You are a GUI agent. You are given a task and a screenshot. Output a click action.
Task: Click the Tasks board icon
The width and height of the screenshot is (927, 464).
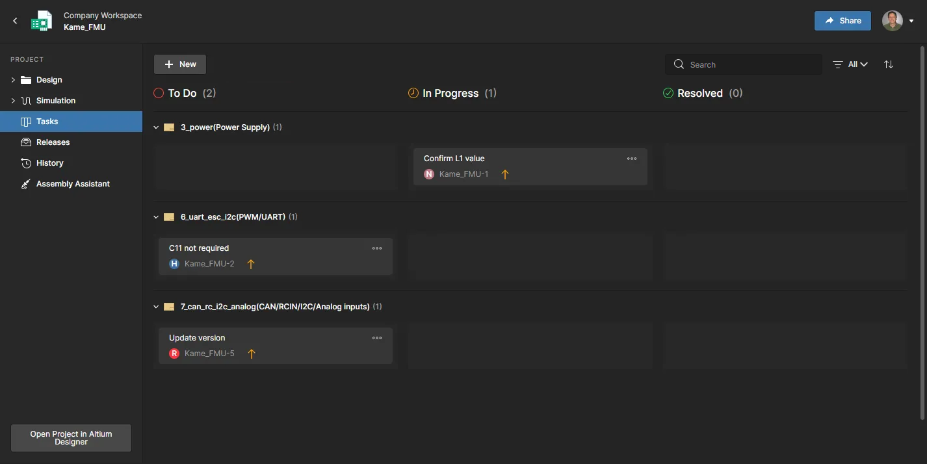[x=26, y=122]
